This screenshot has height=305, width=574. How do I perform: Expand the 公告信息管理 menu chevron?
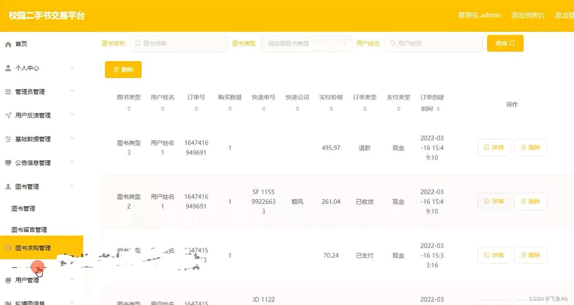[72, 162]
